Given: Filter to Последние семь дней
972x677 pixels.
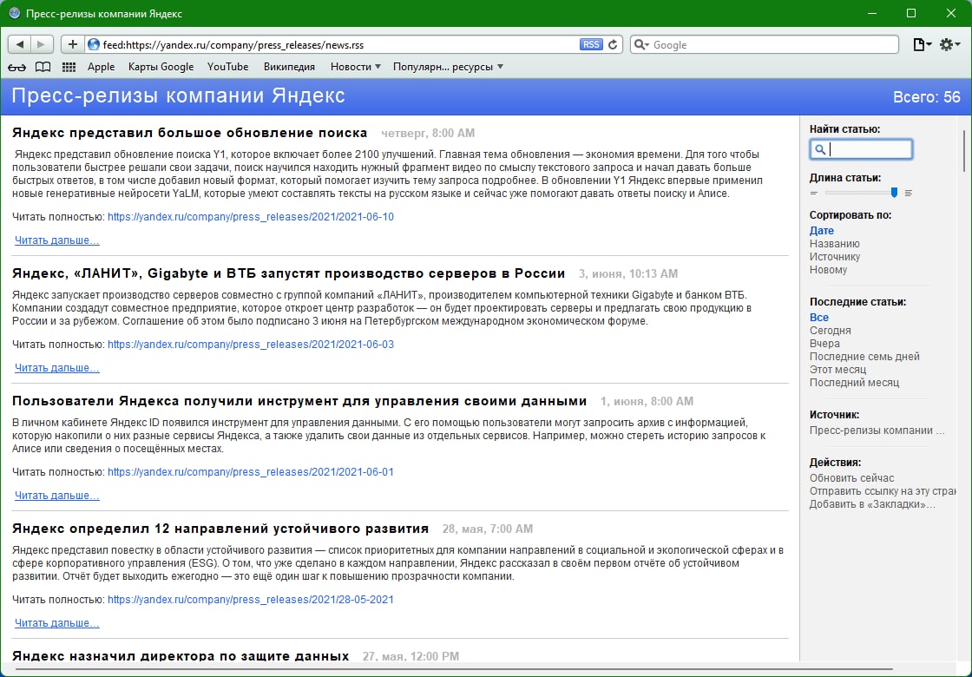Looking at the screenshot, I should coord(864,357).
